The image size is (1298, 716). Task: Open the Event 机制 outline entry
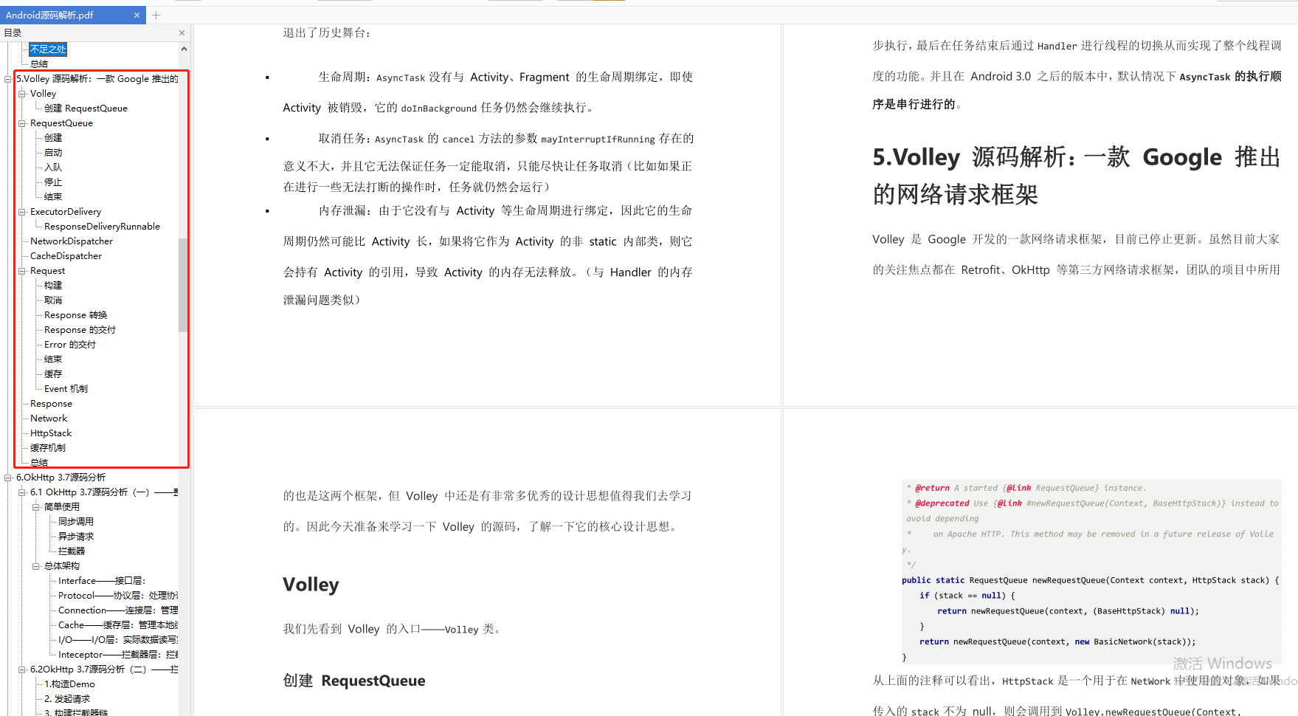pos(66,389)
